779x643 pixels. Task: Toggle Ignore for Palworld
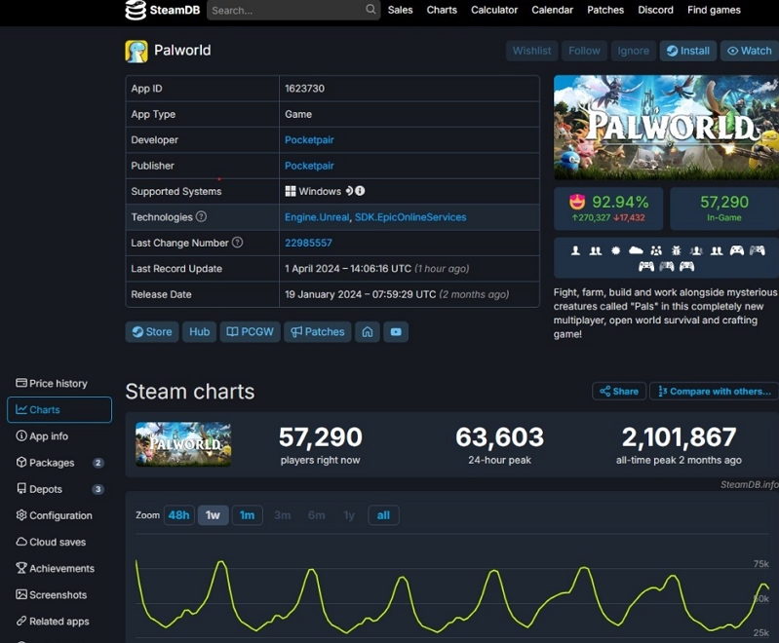pos(633,51)
